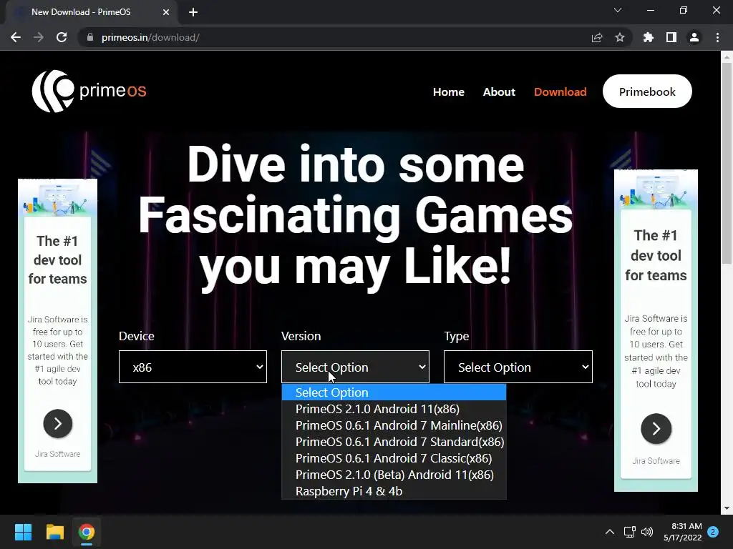This screenshot has height=549, width=733.
Task: Click the page vertical scrollbar thumb
Action: 727,164
